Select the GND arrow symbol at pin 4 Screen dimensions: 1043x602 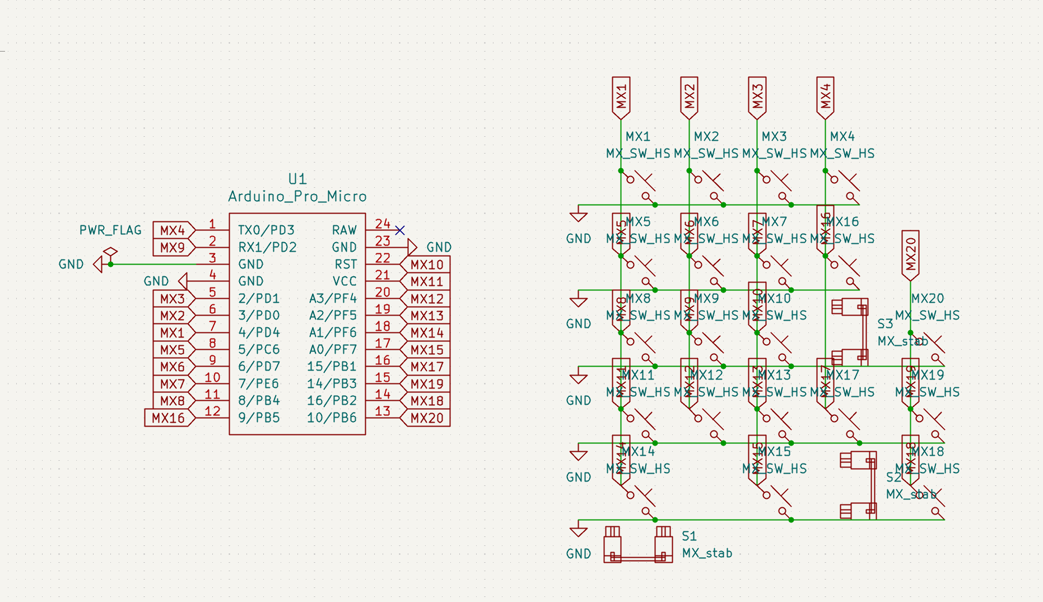(x=183, y=281)
